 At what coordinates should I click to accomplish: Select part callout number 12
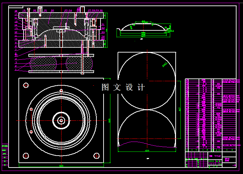pyautogui.click(x=16, y=32)
